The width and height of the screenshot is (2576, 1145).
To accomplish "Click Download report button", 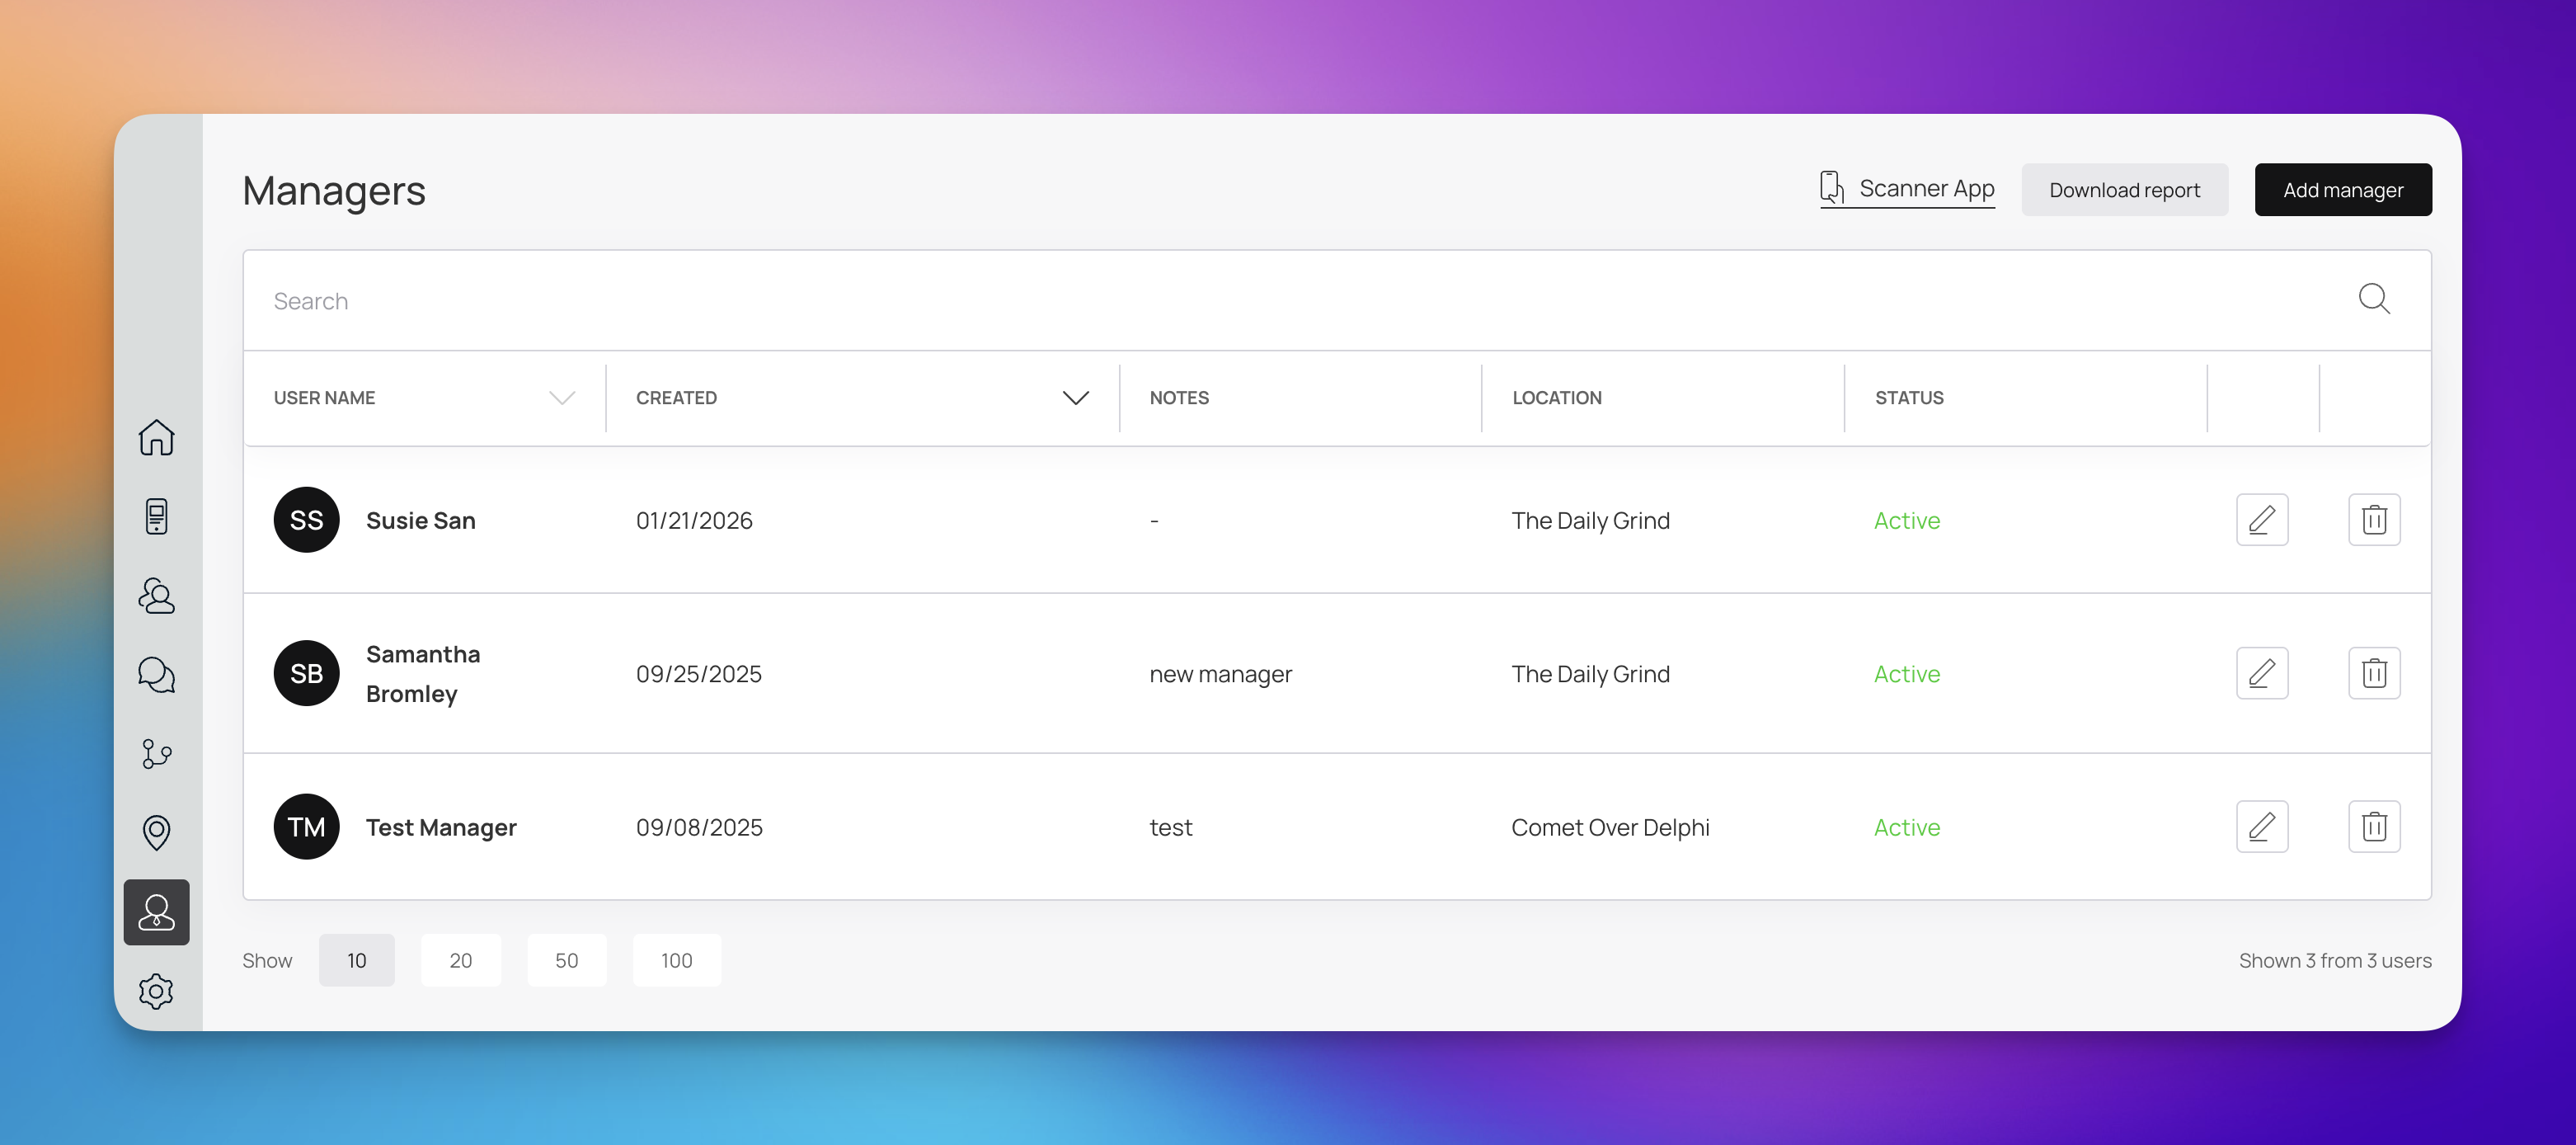I will pos(2124,190).
